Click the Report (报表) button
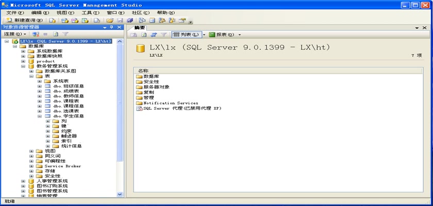 pyautogui.click(x=222, y=35)
